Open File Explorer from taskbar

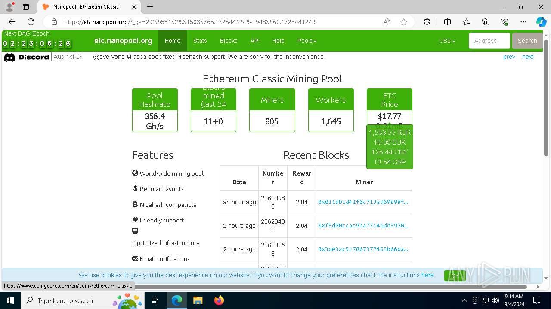coord(198,300)
